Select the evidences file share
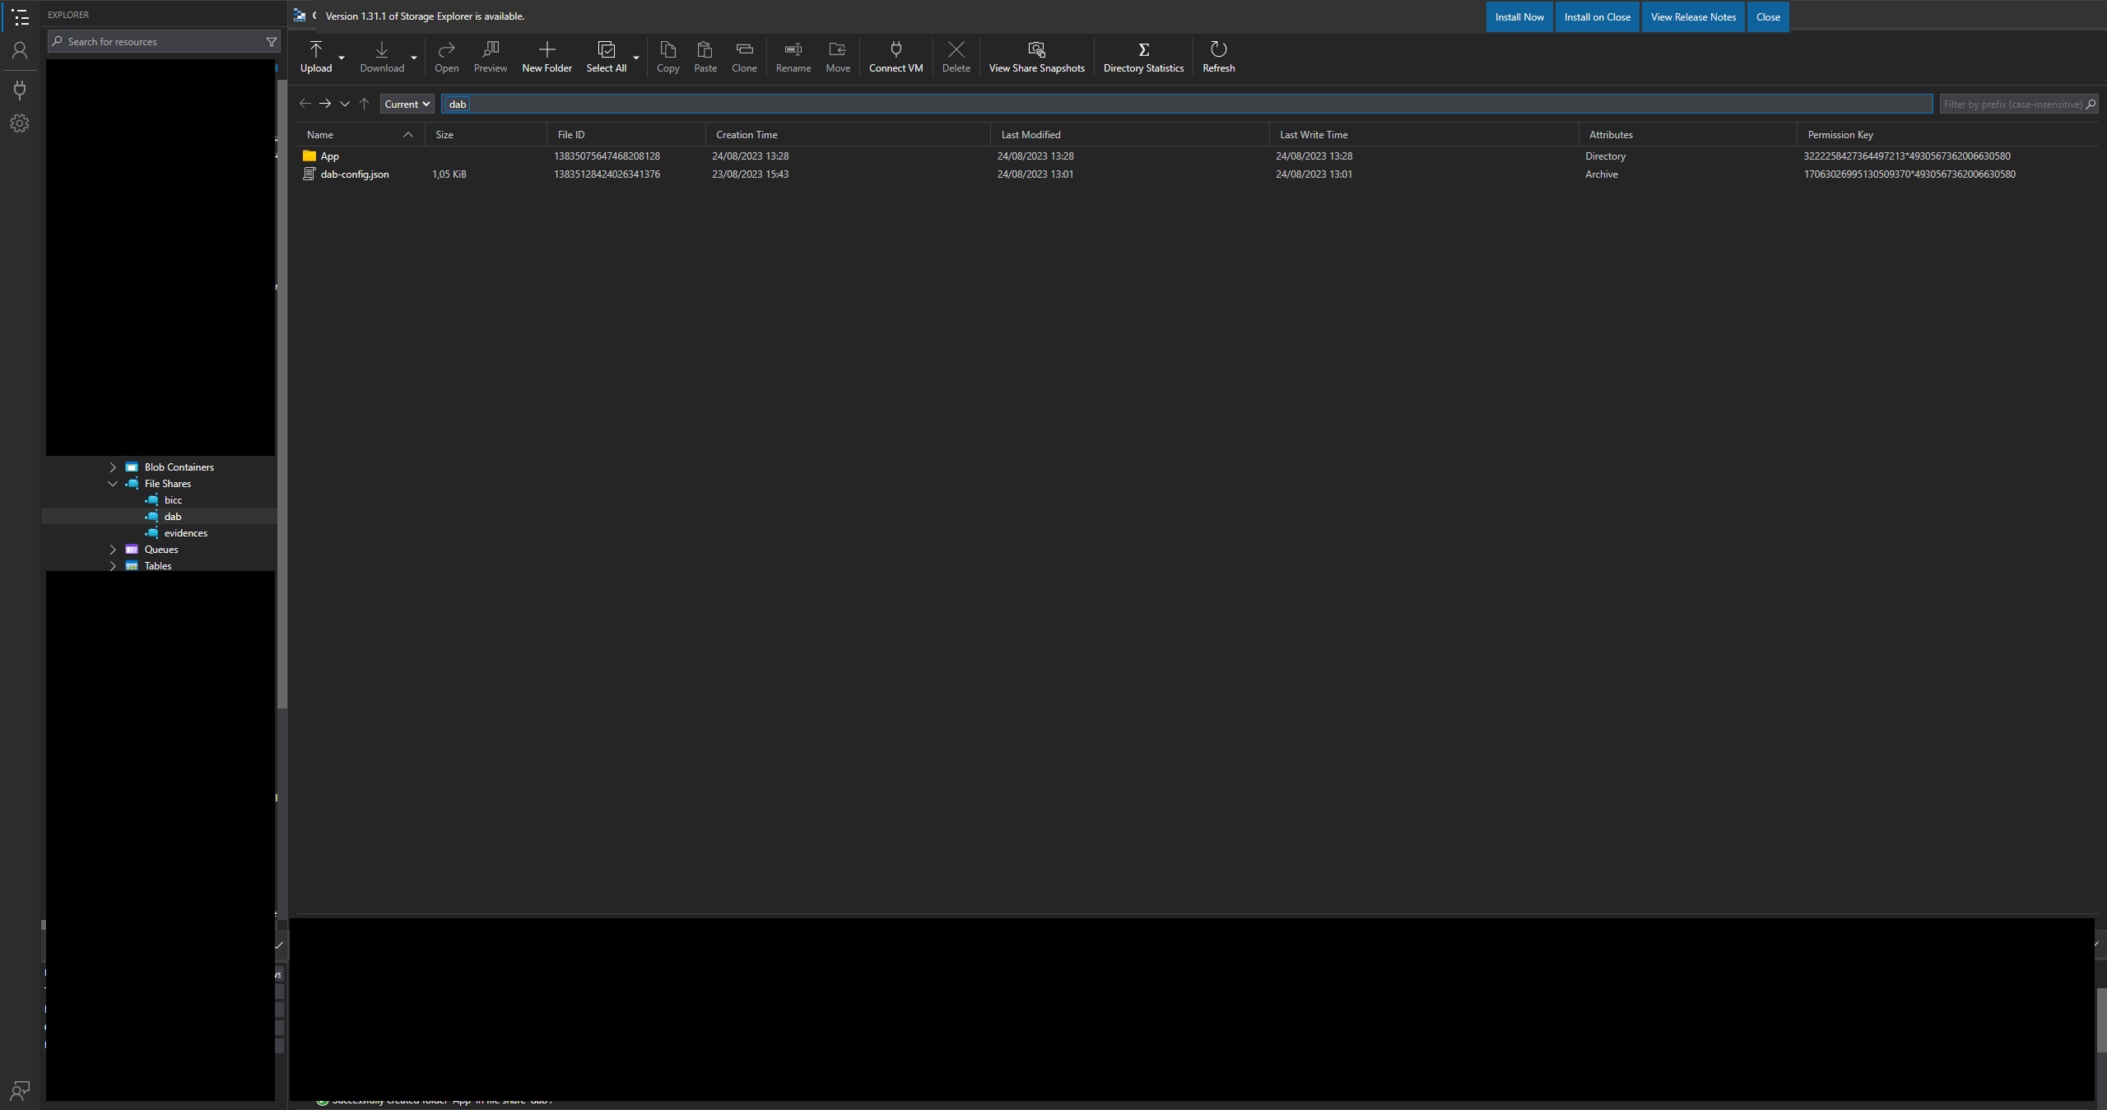Image resolution: width=2107 pixels, height=1110 pixels. click(x=185, y=533)
